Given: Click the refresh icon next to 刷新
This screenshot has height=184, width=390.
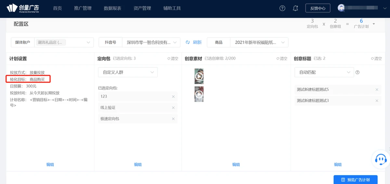Looking at the screenshot, I should (188, 42).
